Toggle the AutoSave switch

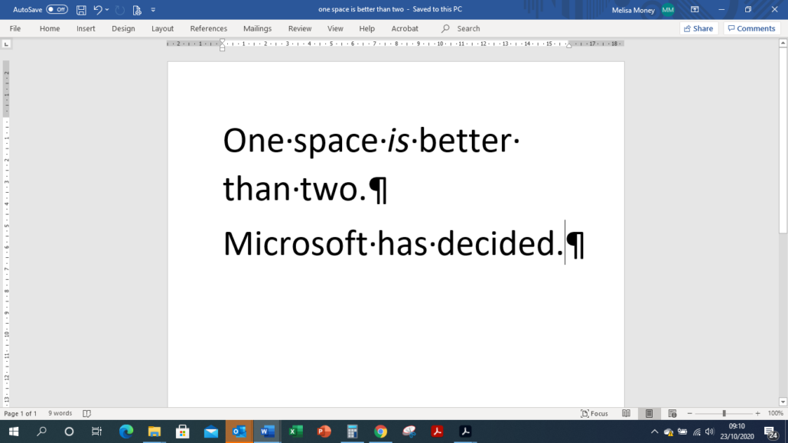click(57, 9)
